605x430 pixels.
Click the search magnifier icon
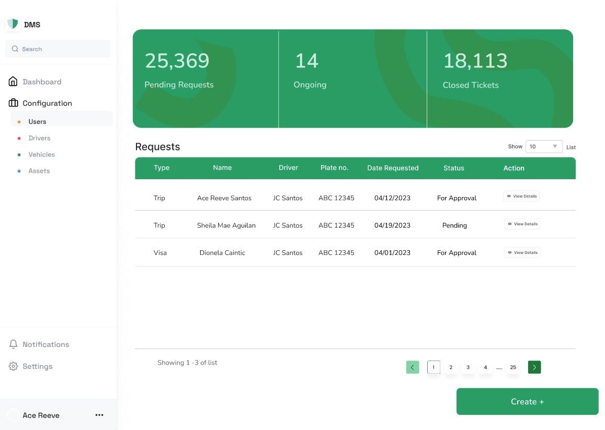15,49
